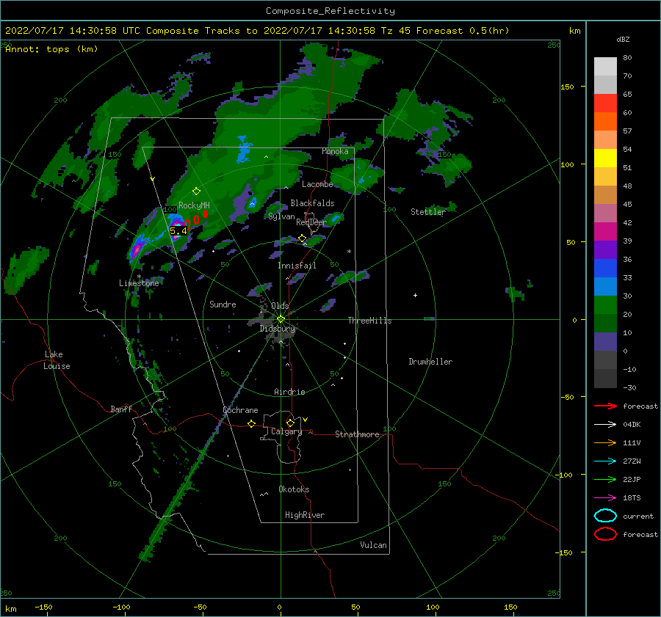Click the Limestone label
This screenshot has width=661, height=617.
(139, 283)
